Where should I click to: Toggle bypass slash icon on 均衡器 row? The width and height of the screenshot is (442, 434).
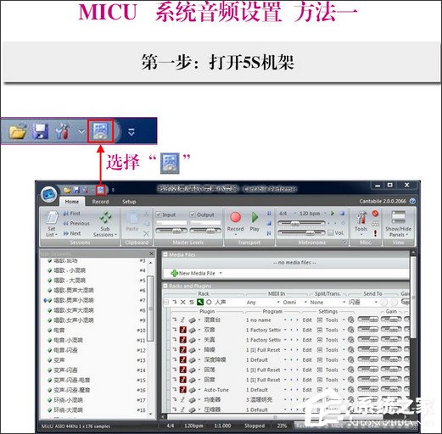(x=183, y=399)
